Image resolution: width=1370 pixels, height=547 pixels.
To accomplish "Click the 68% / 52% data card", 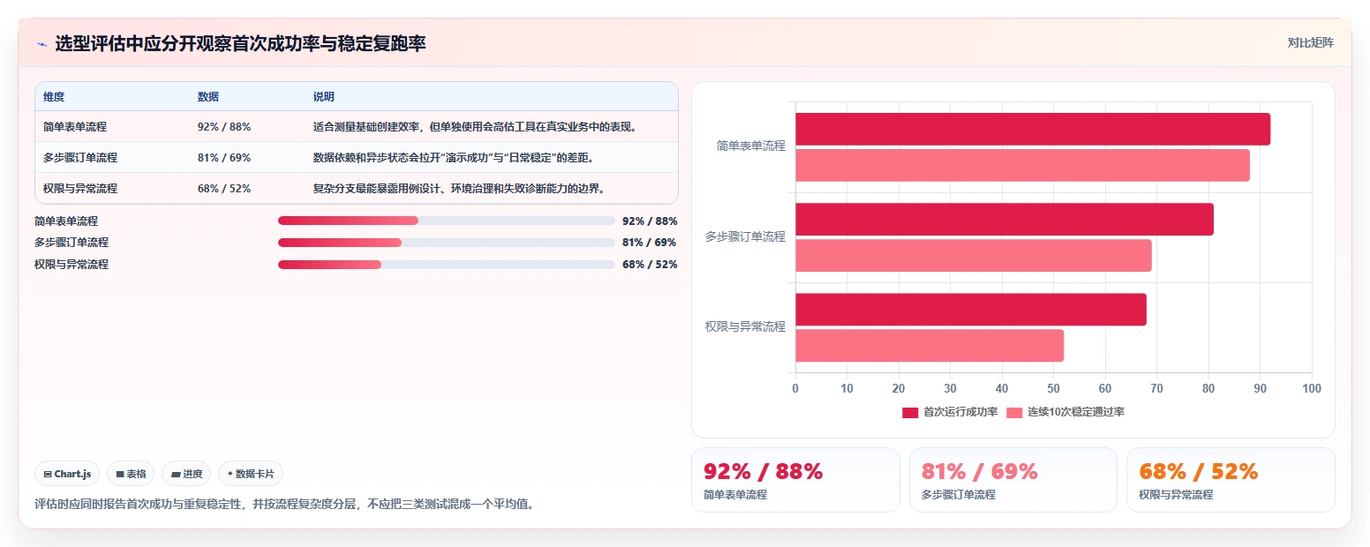I will (x=1231, y=480).
